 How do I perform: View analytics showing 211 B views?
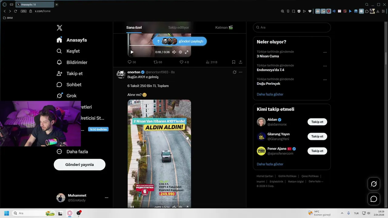click(211, 62)
